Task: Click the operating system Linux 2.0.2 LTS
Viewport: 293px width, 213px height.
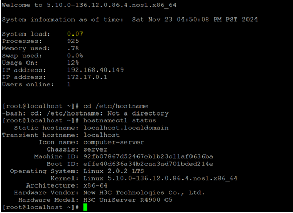Action: pos(113,171)
